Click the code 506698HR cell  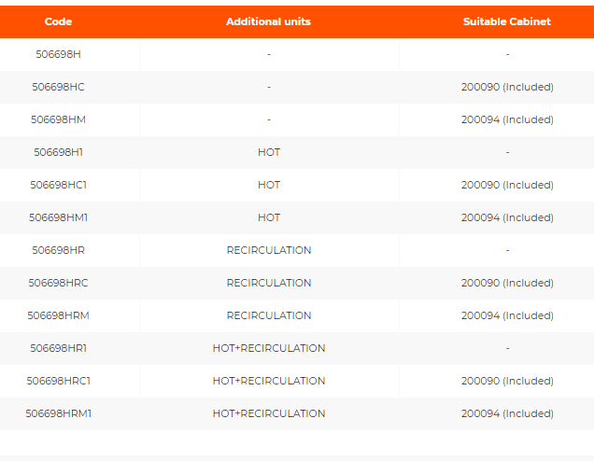pos(58,250)
